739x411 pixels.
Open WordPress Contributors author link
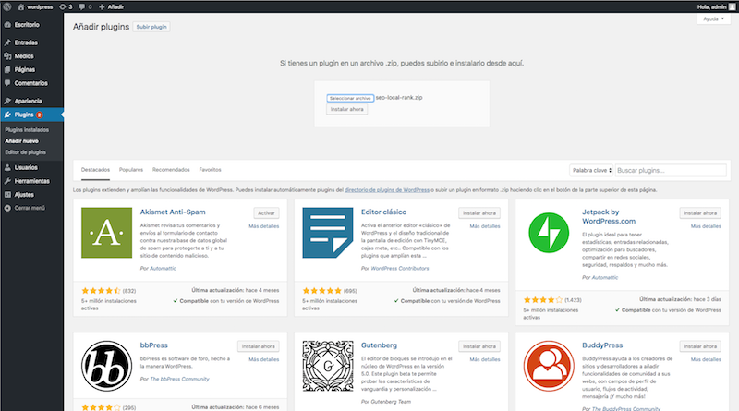(400, 268)
